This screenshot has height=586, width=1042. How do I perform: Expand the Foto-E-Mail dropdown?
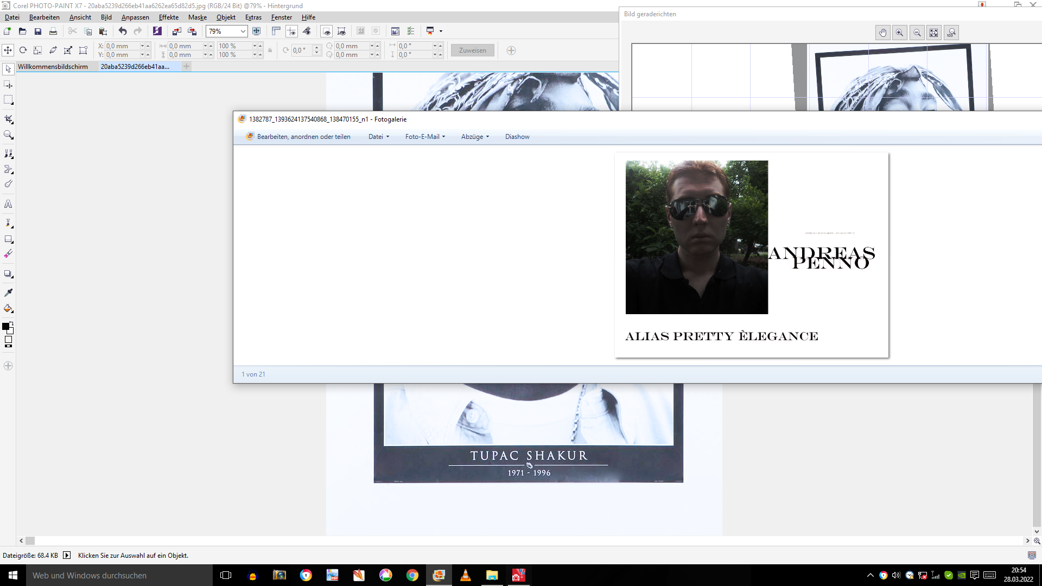pos(425,137)
